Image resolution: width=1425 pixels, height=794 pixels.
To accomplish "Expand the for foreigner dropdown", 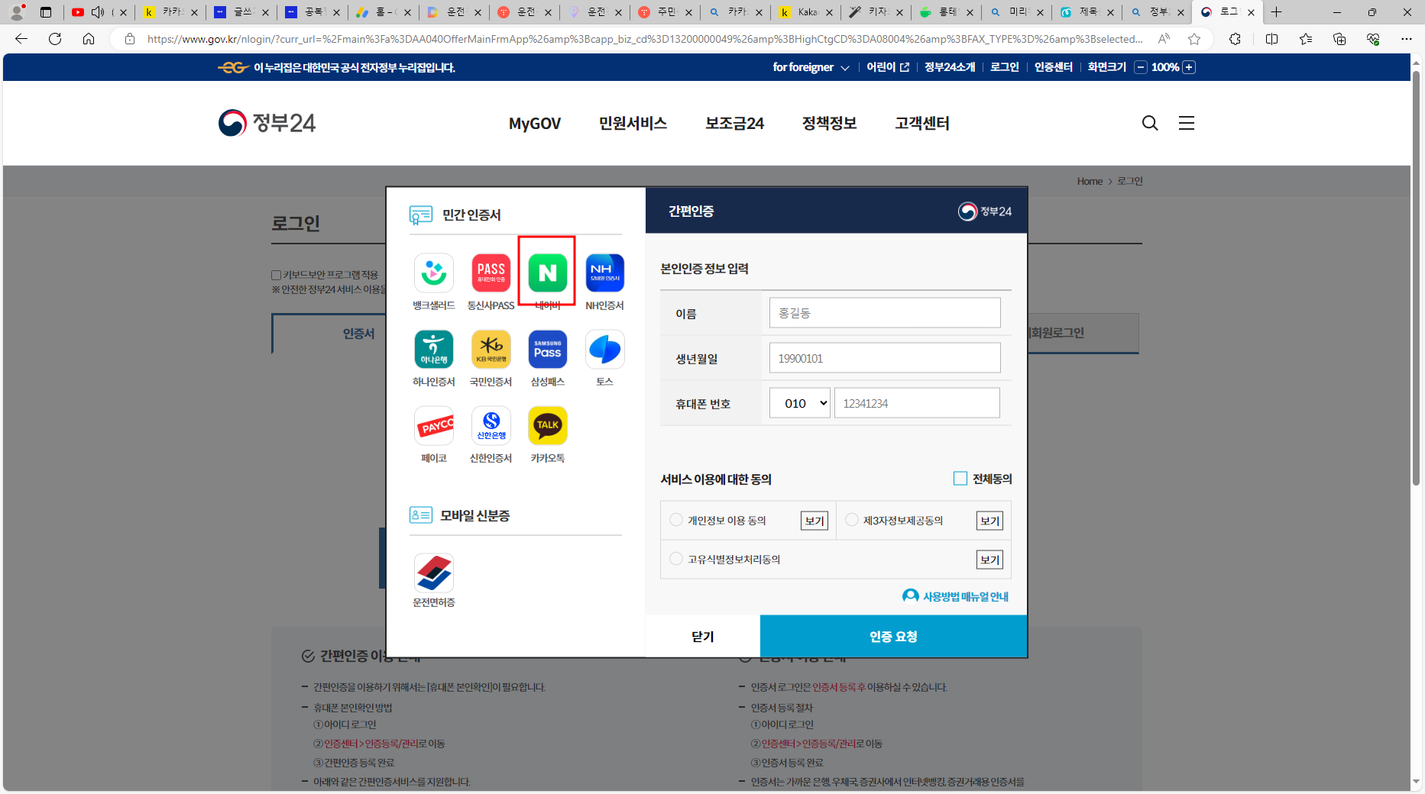I will [811, 67].
